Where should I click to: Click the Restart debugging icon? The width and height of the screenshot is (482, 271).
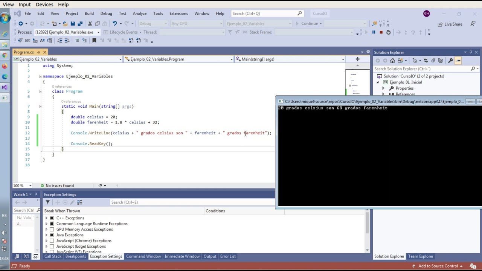(388, 32)
